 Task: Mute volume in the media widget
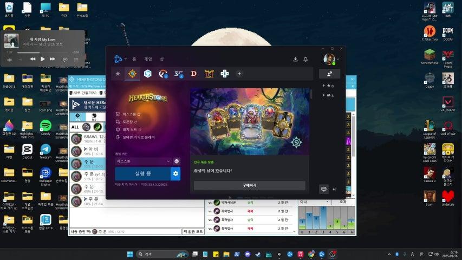[9, 60]
